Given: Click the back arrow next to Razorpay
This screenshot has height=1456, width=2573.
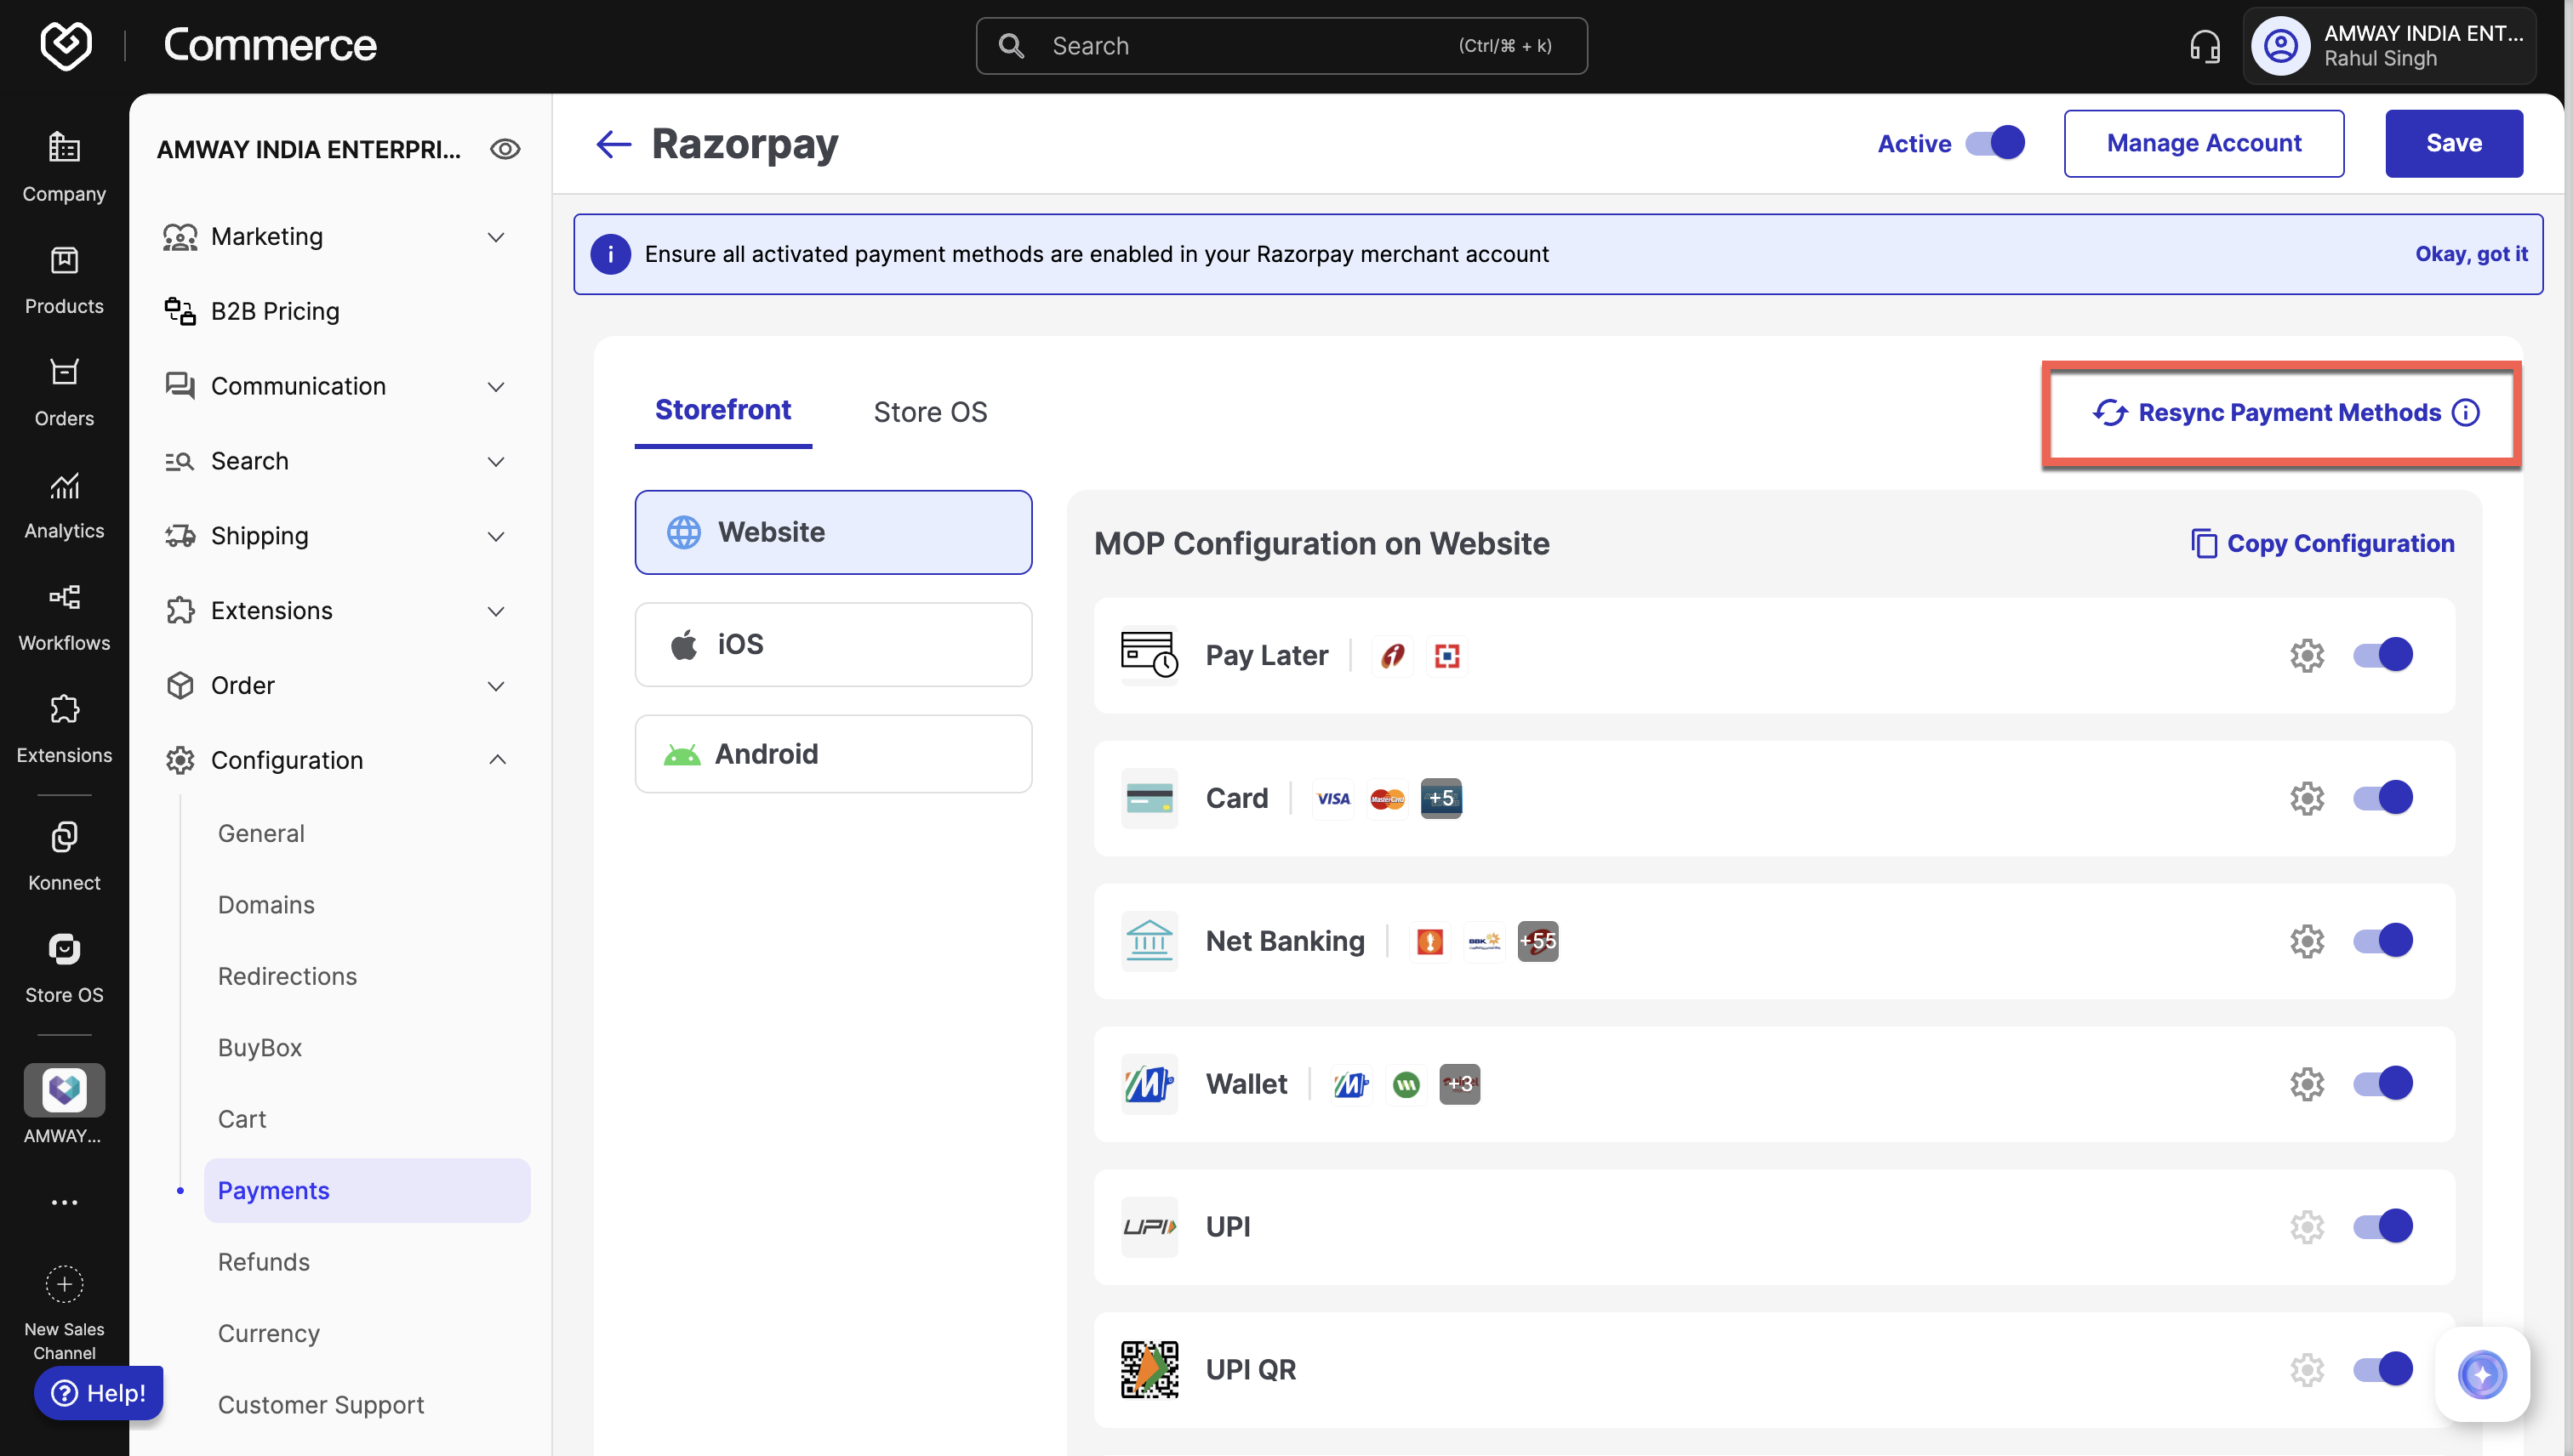Looking at the screenshot, I should tap(613, 144).
